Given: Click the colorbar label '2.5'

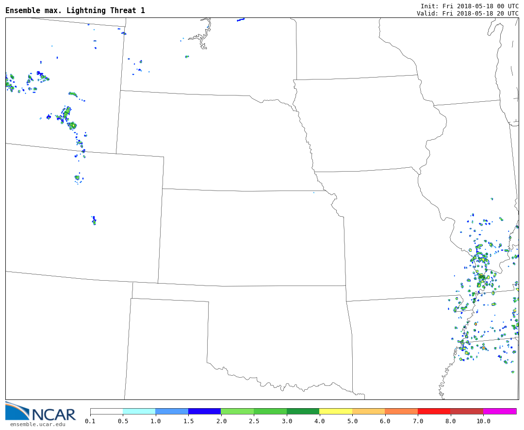Looking at the screenshot, I should [x=254, y=421].
